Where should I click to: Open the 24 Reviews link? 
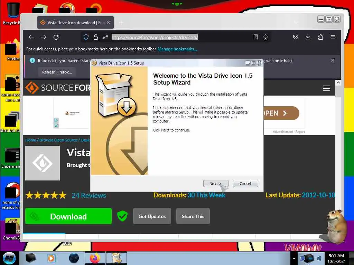89,195
